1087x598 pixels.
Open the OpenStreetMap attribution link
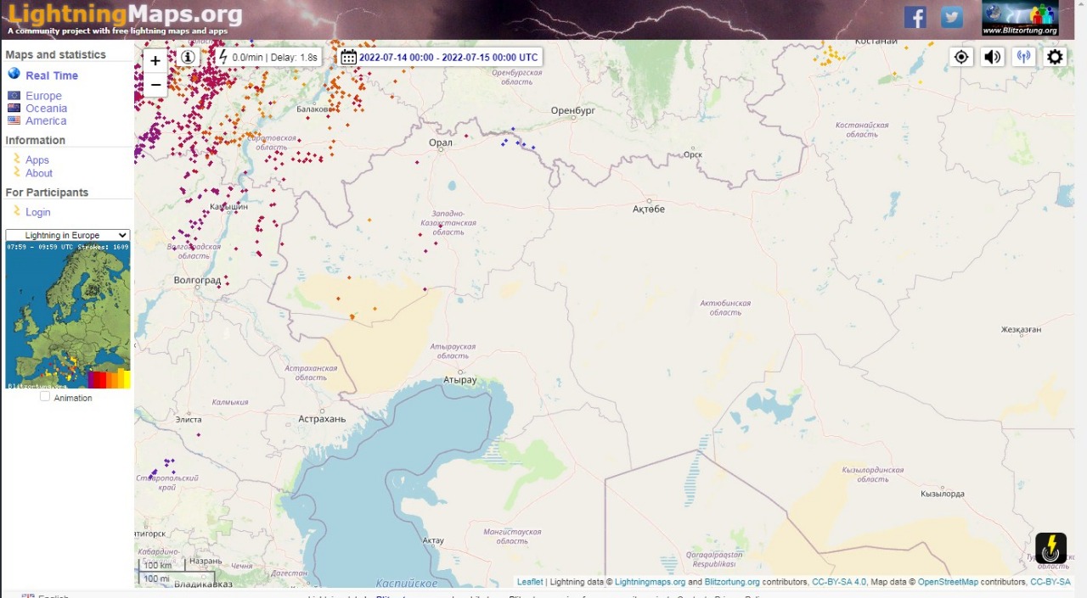pos(948,582)
